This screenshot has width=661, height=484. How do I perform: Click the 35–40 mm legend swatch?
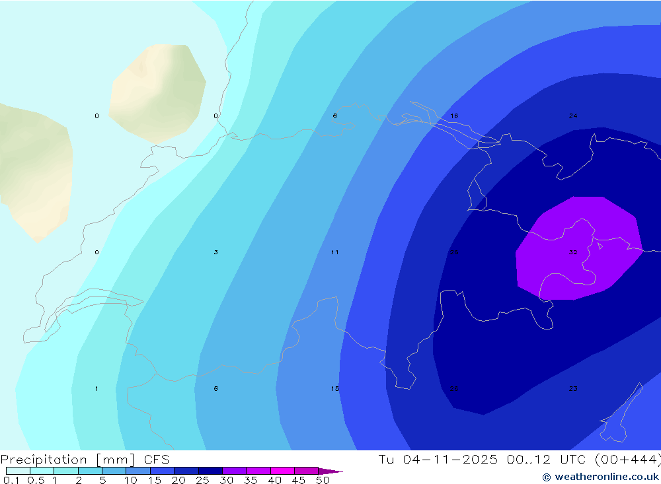pos(258,471)
